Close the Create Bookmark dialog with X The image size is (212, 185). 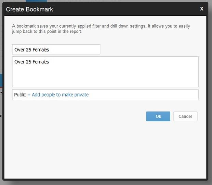tap(202, 9)
